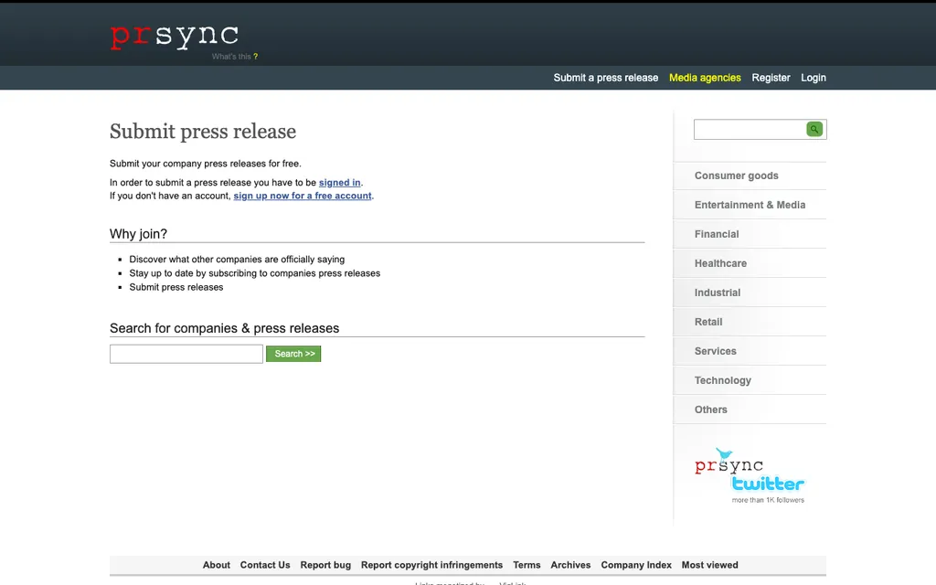936x585 pixels.
Task: Select Entertainment & Media category
Action: [750, 205]
